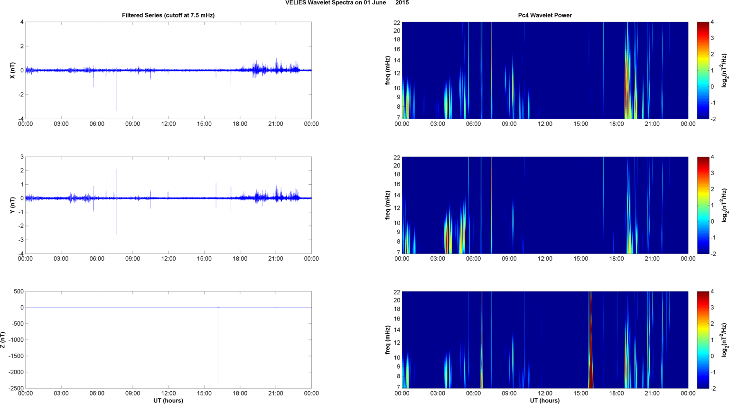Screen dimensions: 729x404
Task: Click the red burst in middle spectrogram near 04:00
Action: point(446,235)
